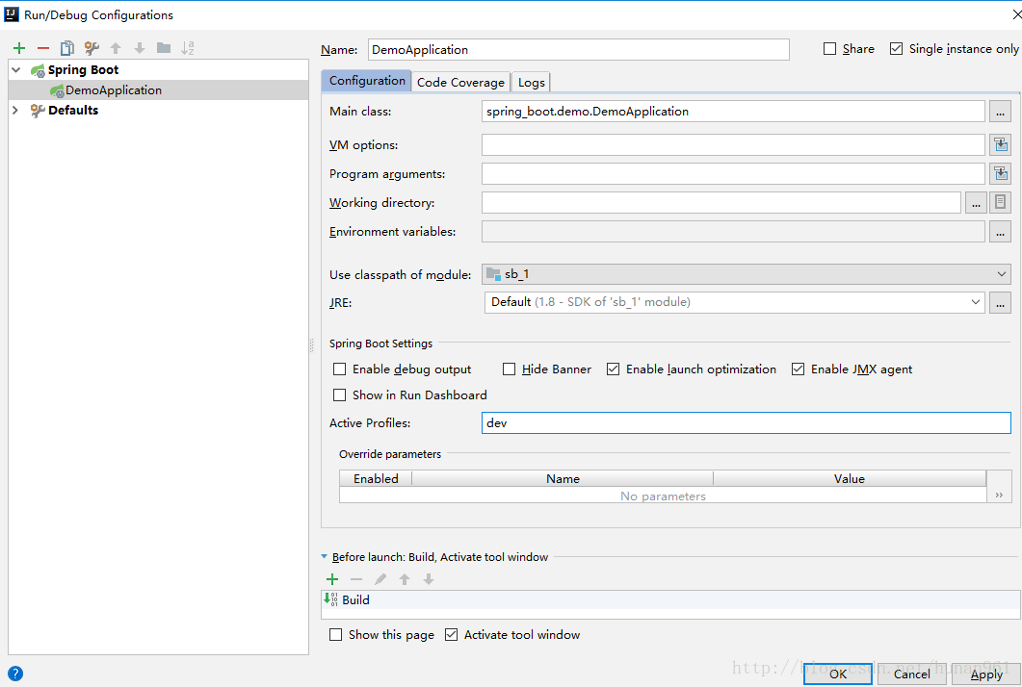Click into the Main class field

point(733,112)
